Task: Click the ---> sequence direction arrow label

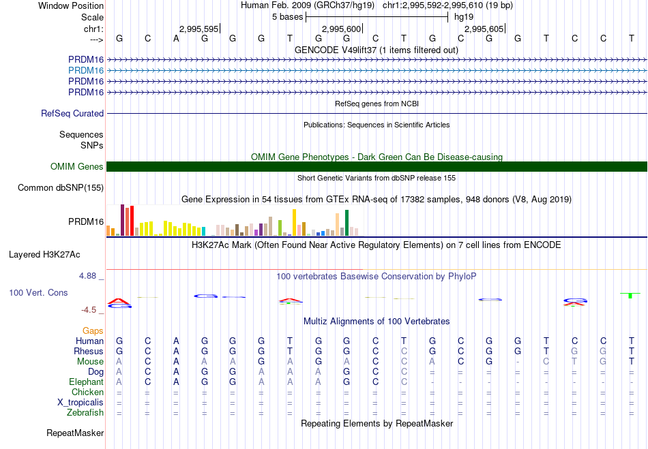Action: pyautogui.click(x=96, y=40)
